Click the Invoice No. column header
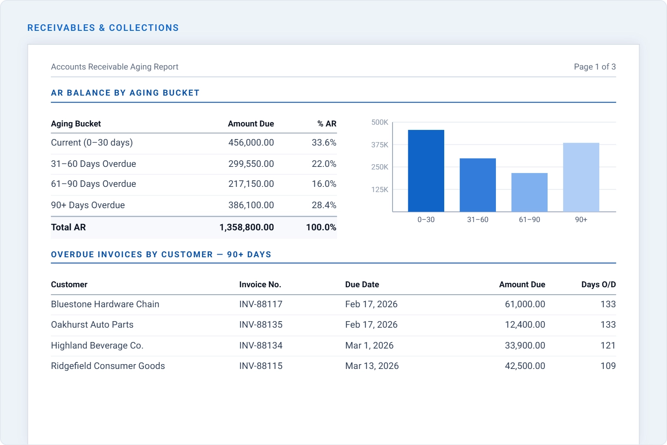667x445 pixels. click(260, 285)
